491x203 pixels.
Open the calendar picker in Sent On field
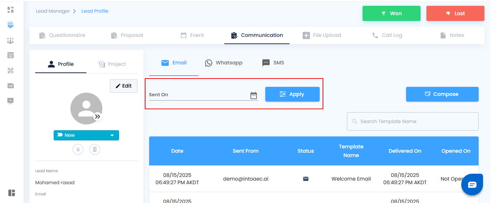pyautogui.click(x=254, y=95)
